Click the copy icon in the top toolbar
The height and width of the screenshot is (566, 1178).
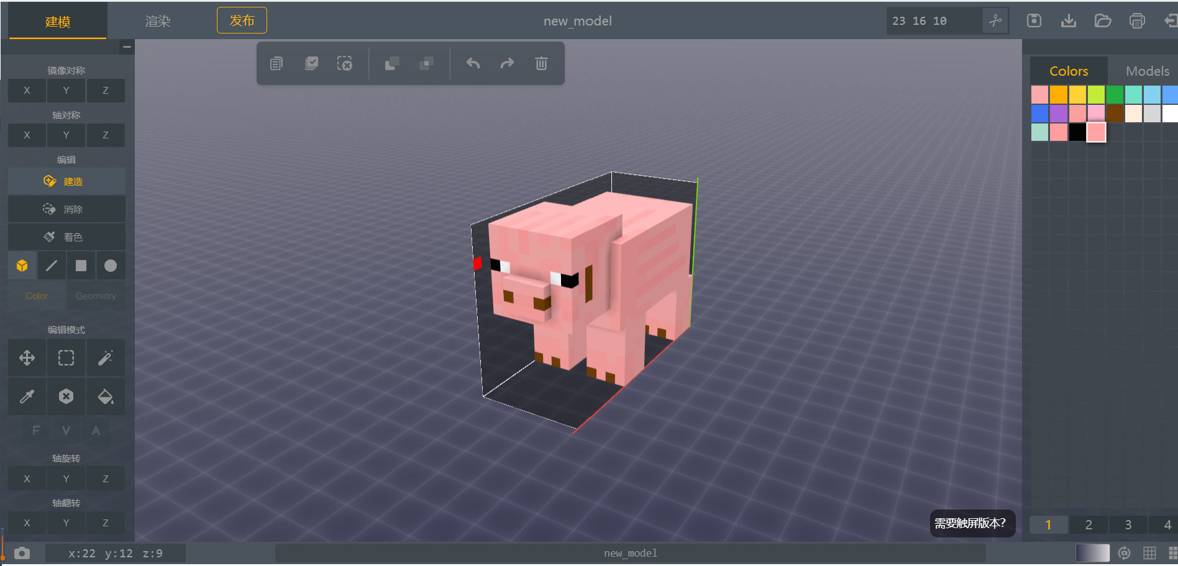(276, 63)
